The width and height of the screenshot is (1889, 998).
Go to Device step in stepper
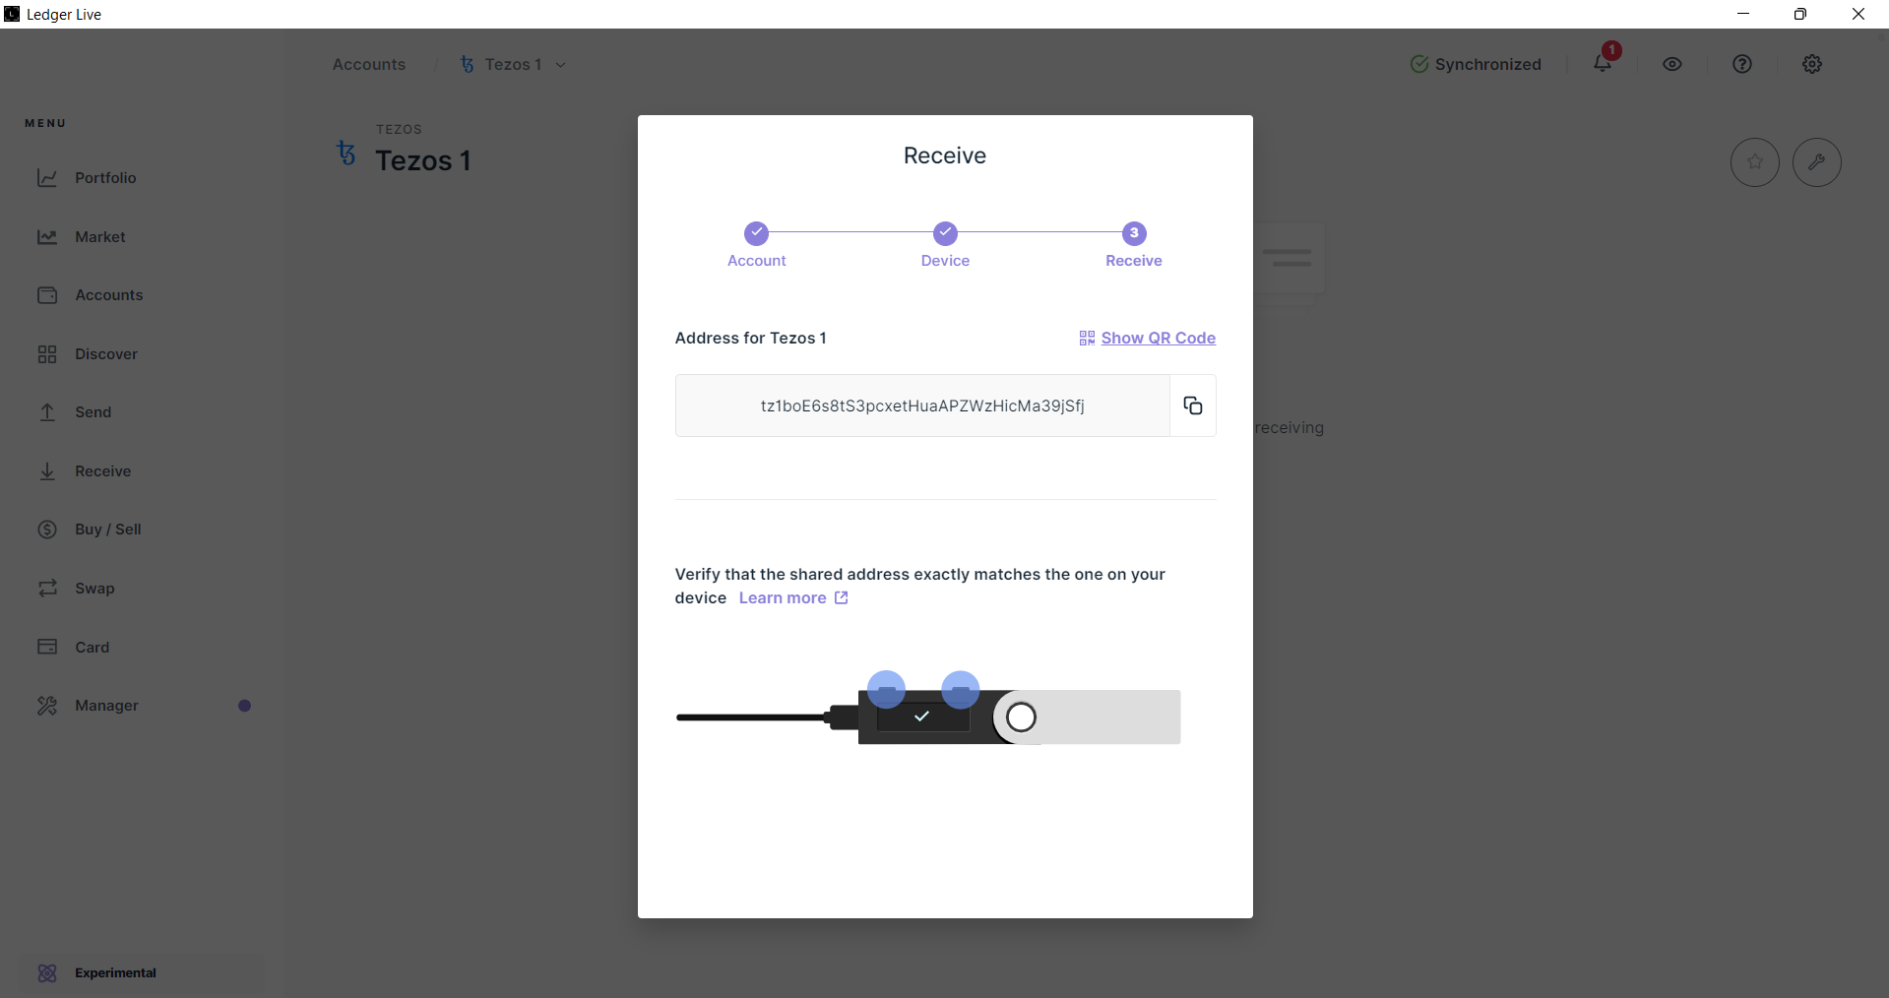pyautogui.click(x=945, y=244)
